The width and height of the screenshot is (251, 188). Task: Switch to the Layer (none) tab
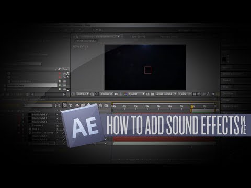coord(138,37)
